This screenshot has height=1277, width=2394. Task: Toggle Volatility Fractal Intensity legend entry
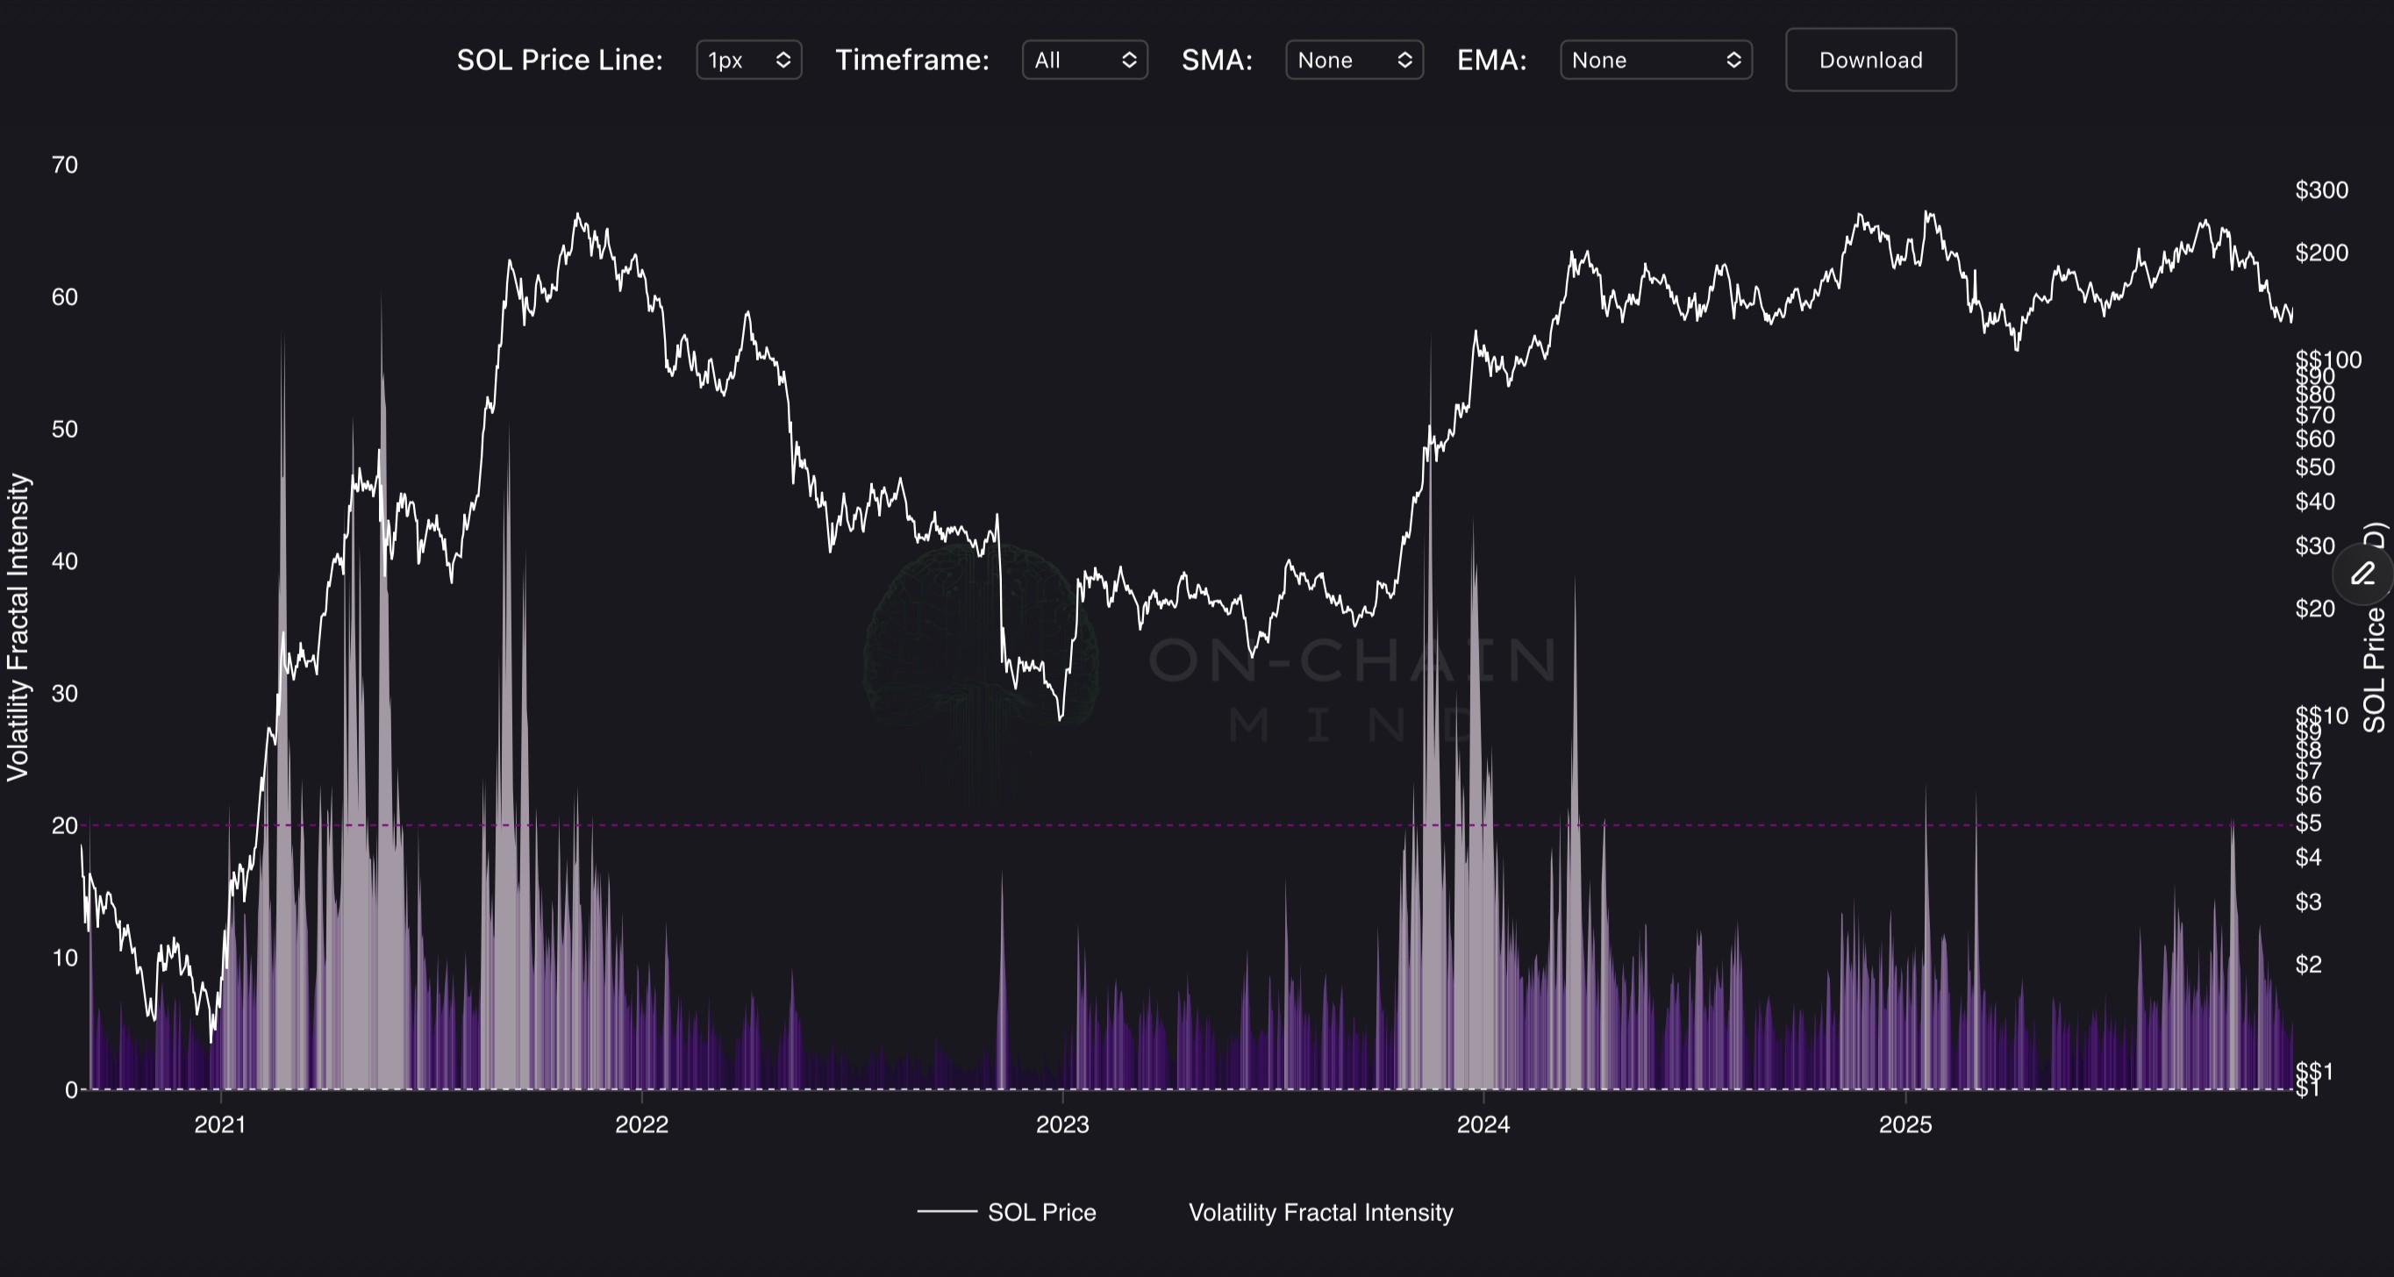point(1319,1212)
